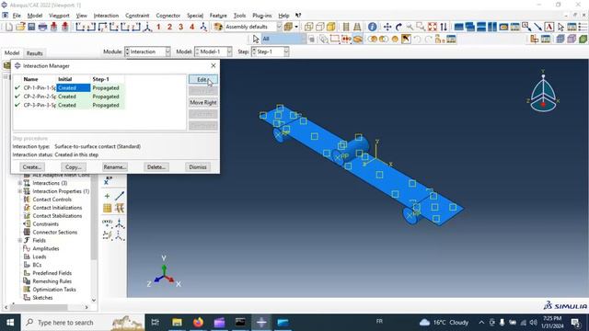The height and width of the screenshot is (331, 589).
Task: Click the Delete... button
Action: pos(156,167)
